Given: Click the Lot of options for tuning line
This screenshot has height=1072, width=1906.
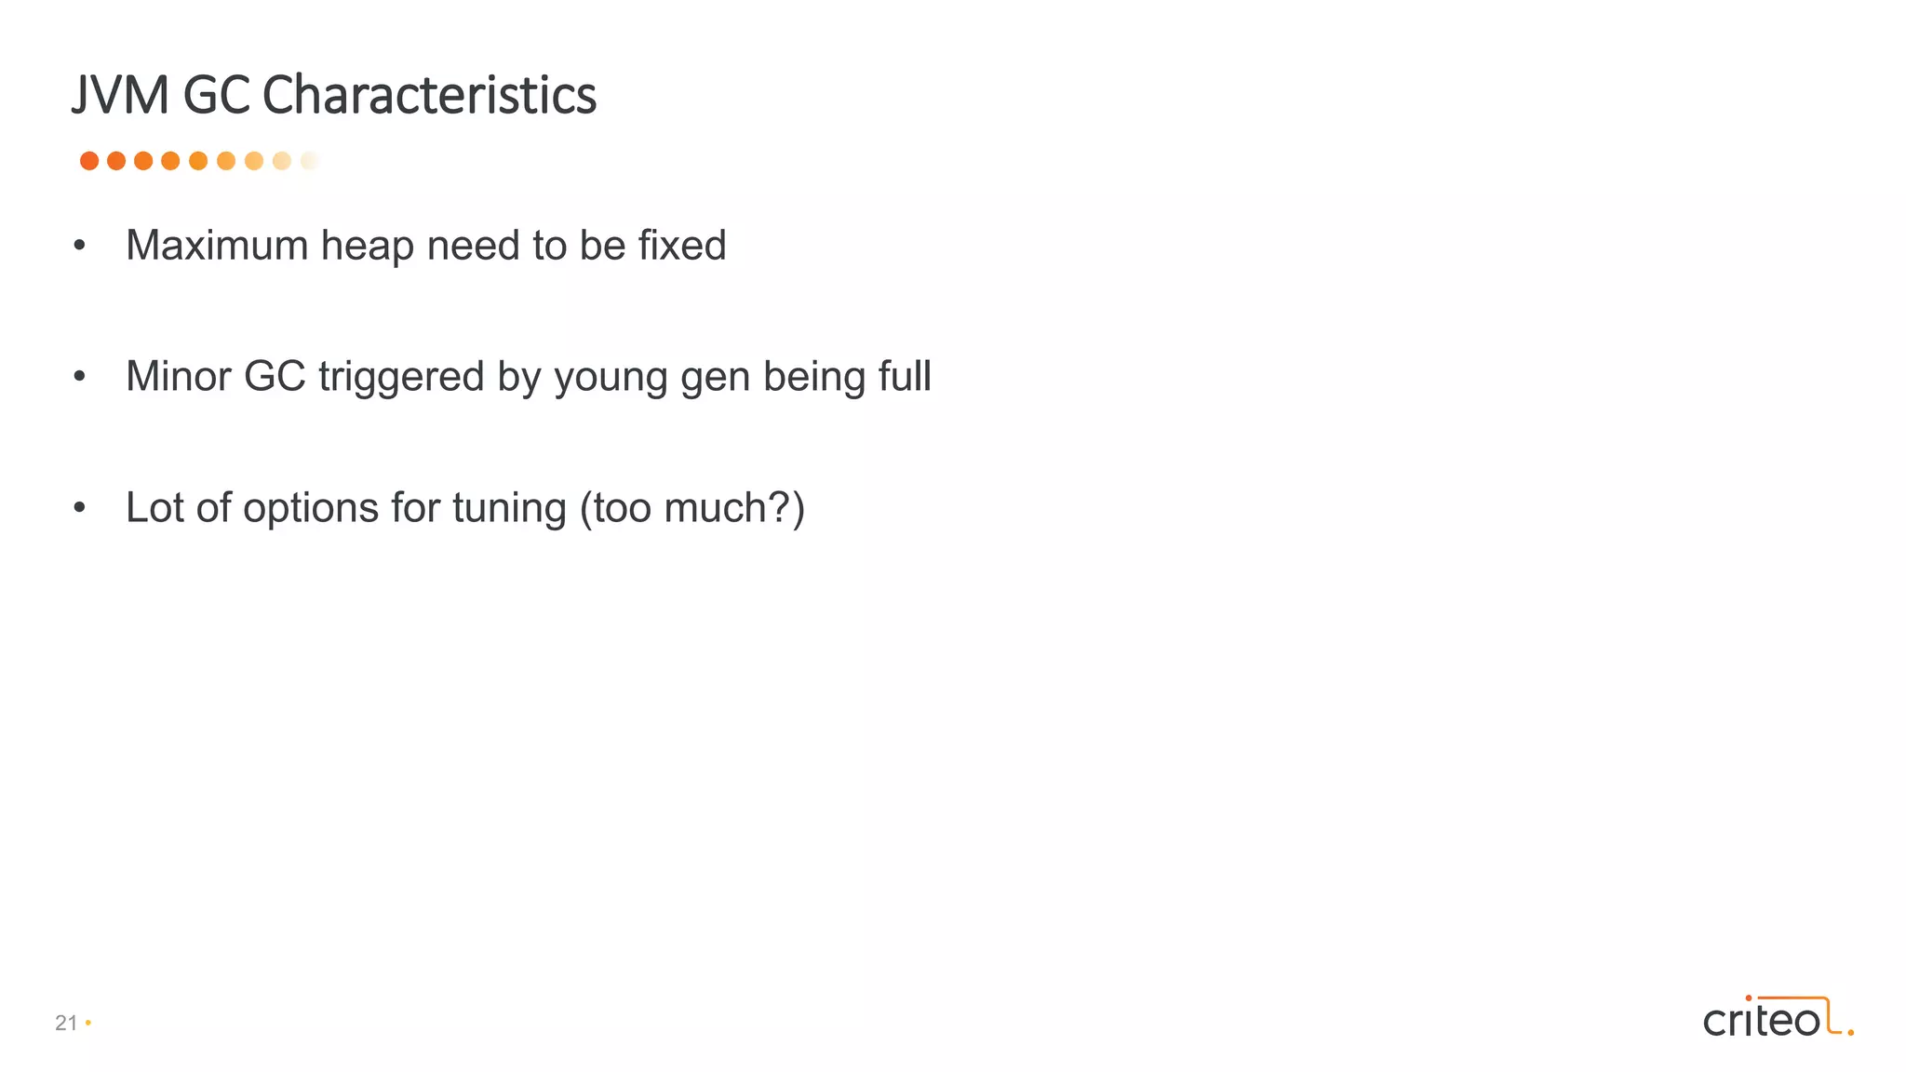Looking at the screenshot, I should click(x=464, y=508).
